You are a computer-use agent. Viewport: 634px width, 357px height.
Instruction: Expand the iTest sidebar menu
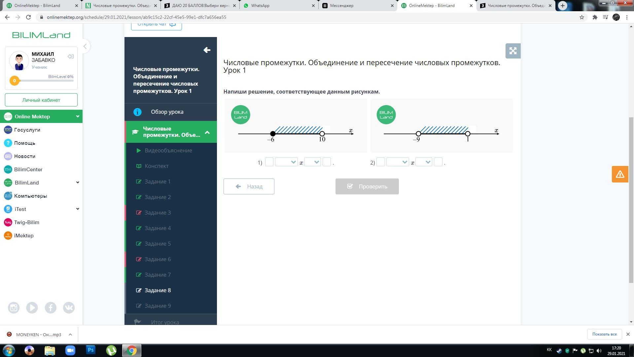pyautogui.click(x=78, y=209)
